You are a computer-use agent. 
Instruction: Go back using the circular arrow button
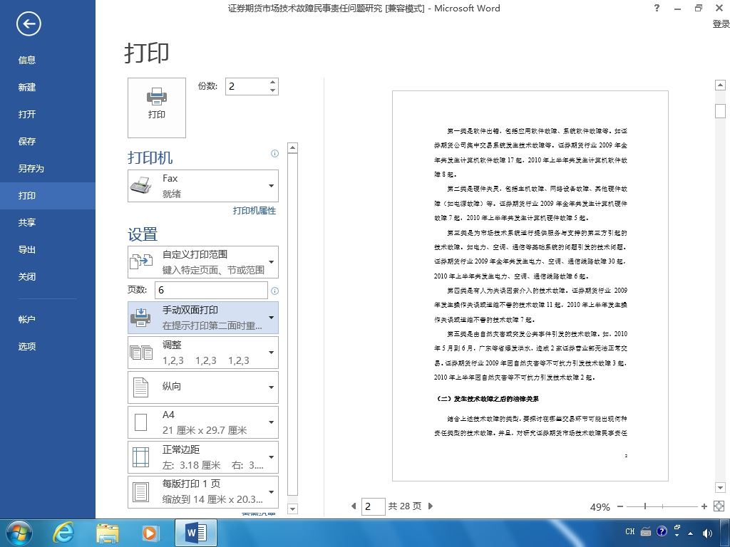click(x=29, y=24)
